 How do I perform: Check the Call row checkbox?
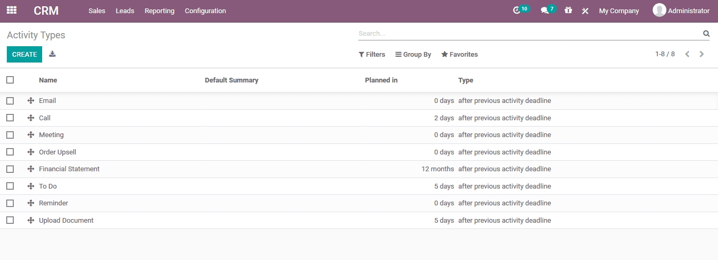pos(10,118)
